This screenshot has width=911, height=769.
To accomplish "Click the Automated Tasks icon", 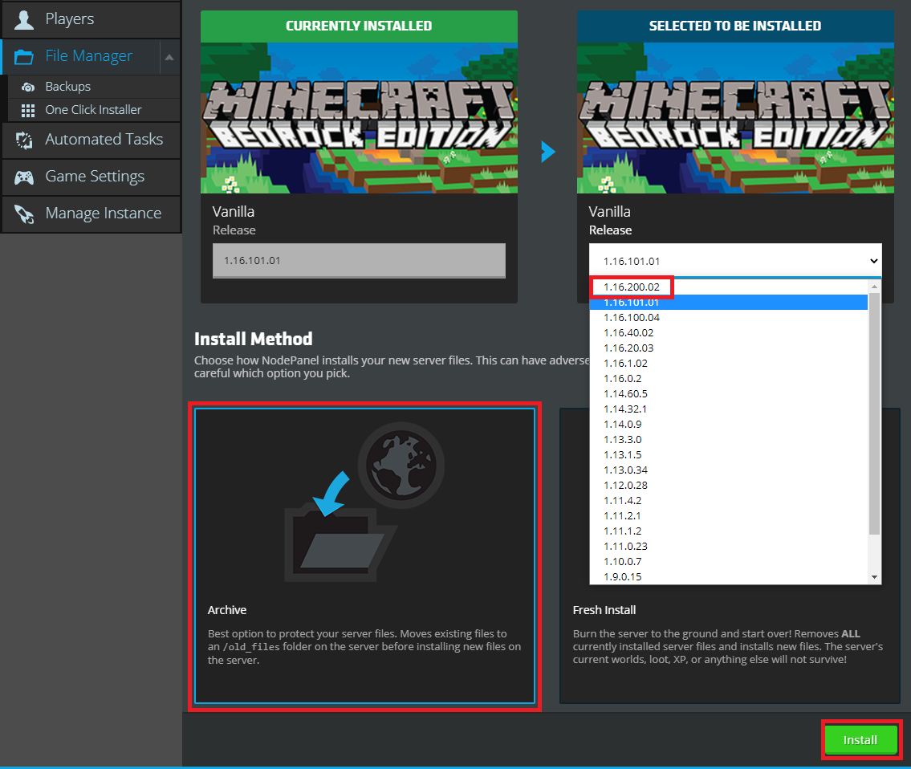I will (24, 140).
